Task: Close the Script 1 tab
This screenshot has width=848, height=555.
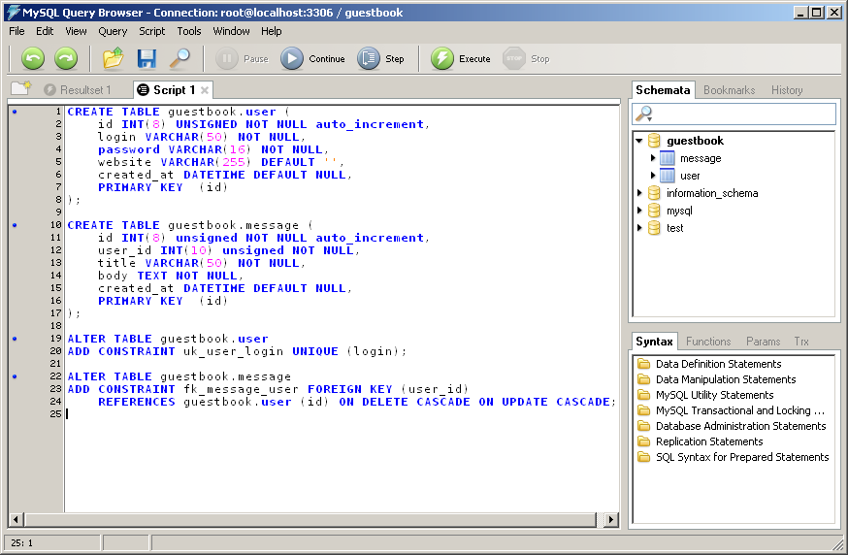Action: pos(205,90)
